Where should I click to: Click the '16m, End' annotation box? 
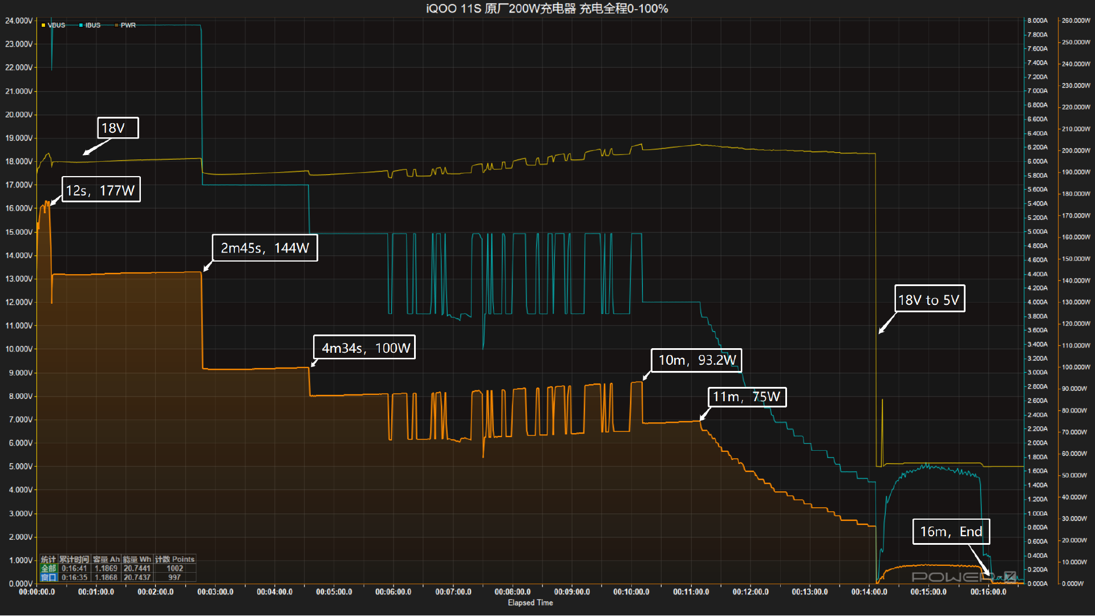pos(951,532)
